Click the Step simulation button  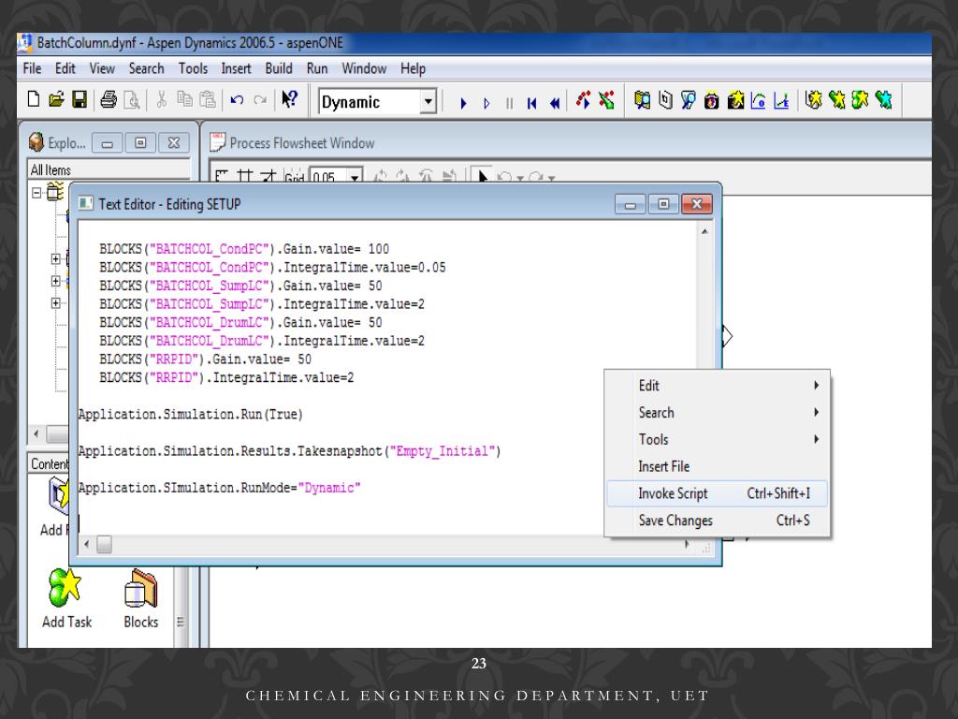click(486, 103)
